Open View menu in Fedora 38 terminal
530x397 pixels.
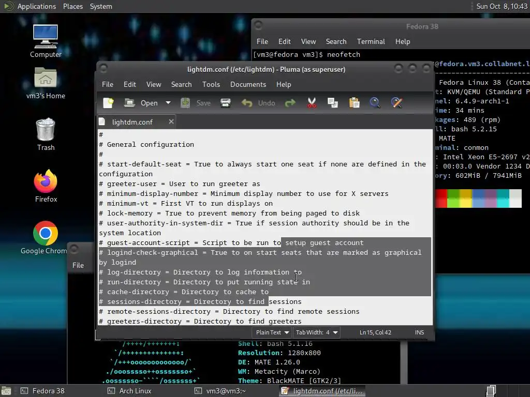tap(308, 41)
